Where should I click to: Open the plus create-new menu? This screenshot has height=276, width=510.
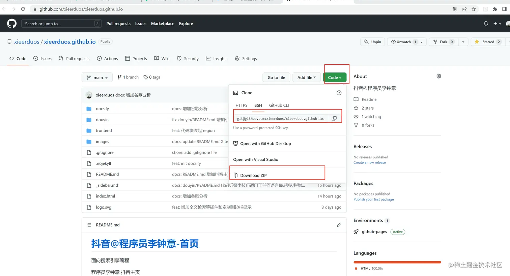click(497, 24)
